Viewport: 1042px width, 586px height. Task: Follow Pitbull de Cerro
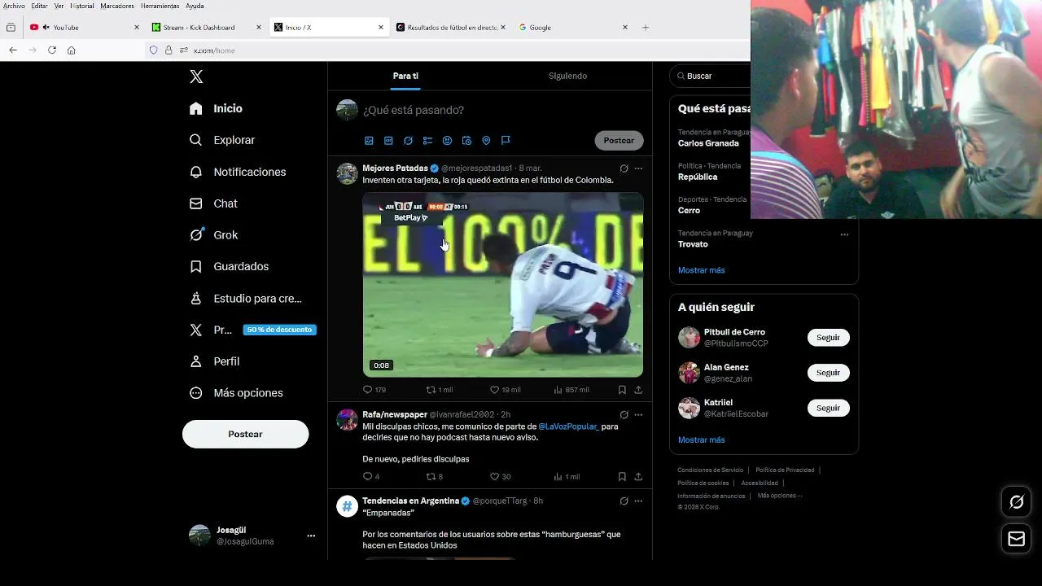[828, 338]
